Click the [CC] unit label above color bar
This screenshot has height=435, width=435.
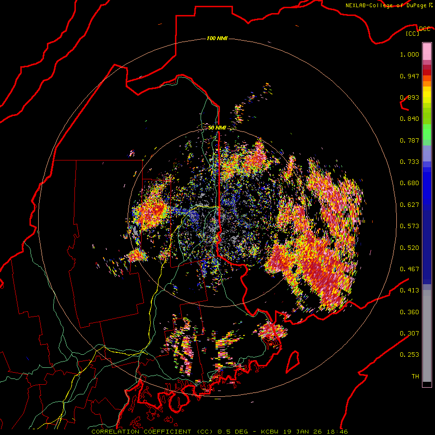point(413,33)
